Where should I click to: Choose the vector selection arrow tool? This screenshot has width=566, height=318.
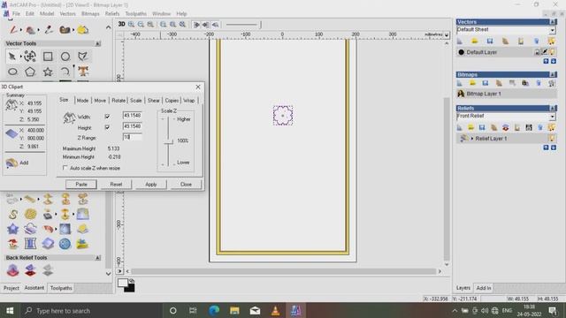pos(11,57)
